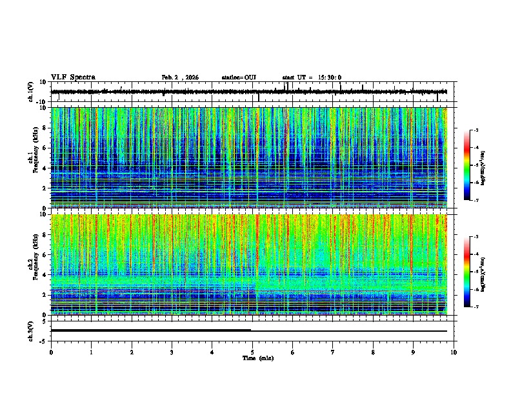The height and width of the screenshot is (395, 511).
Task: Click the ch.3 voltage trace line
Action: point(248,331)
